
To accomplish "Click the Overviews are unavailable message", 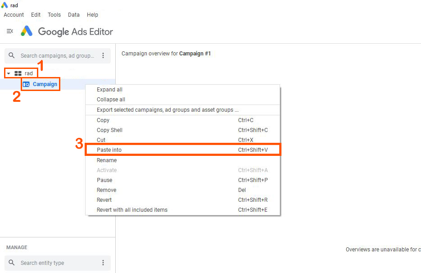I will 383,250.
